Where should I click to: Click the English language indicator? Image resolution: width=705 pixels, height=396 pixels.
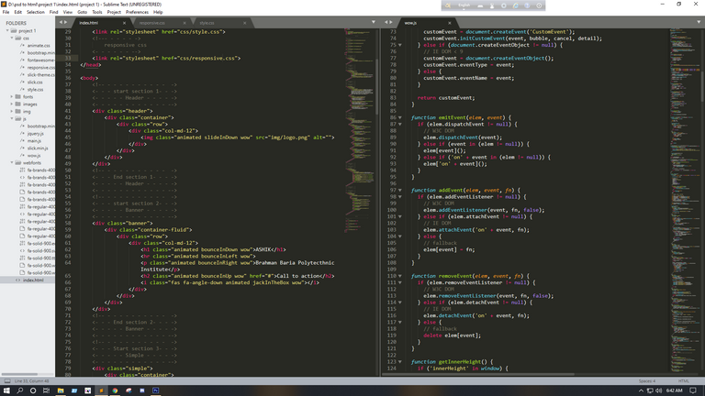(464, 5)
